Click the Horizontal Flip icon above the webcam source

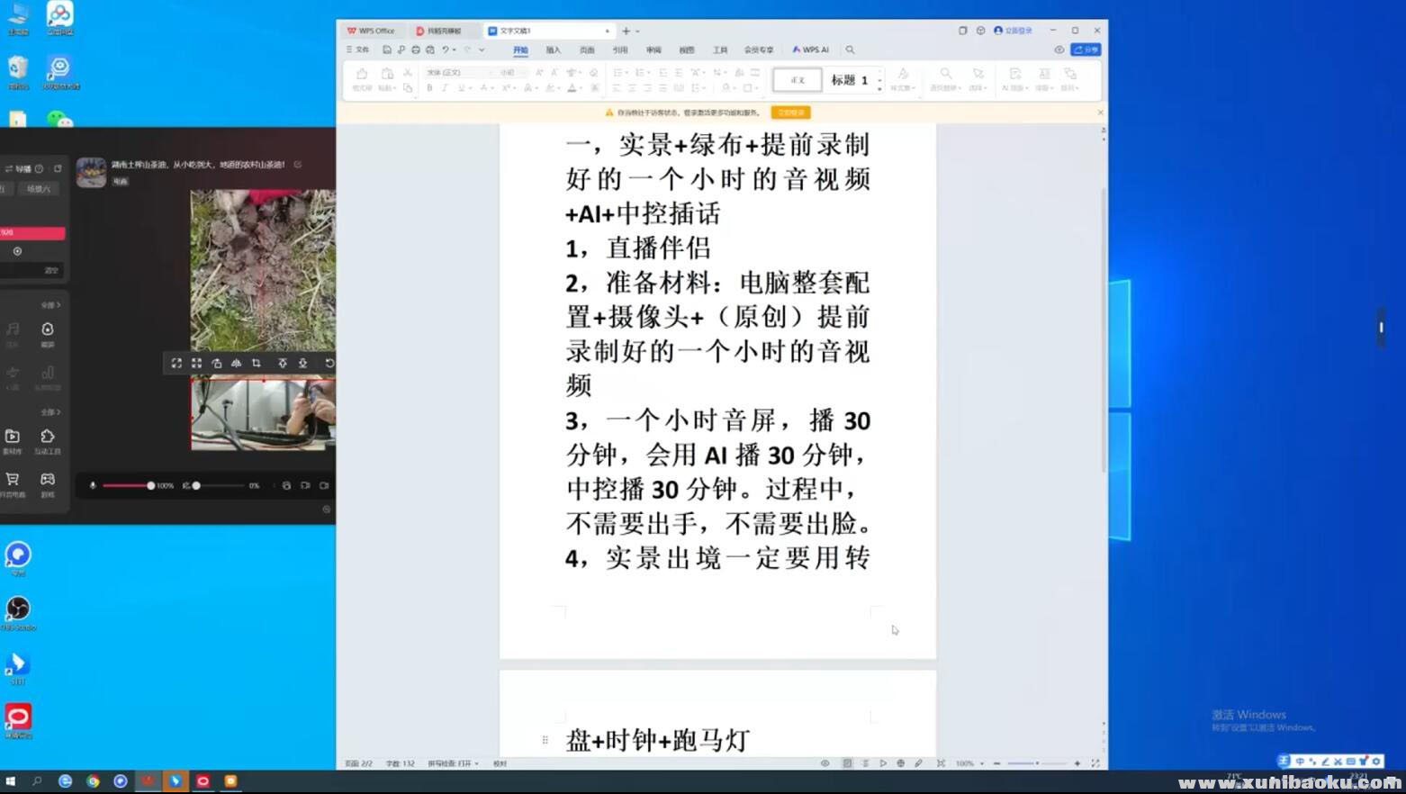pyautogui.click(x=236, y=363)
